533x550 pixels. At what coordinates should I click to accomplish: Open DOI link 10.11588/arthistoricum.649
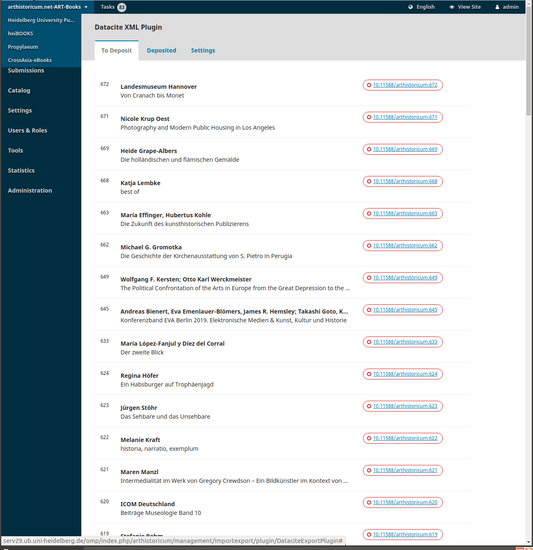click(x=405, y=278)
